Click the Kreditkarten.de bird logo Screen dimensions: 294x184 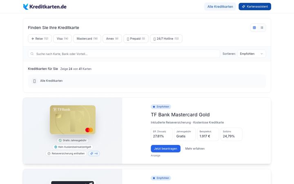26,7
